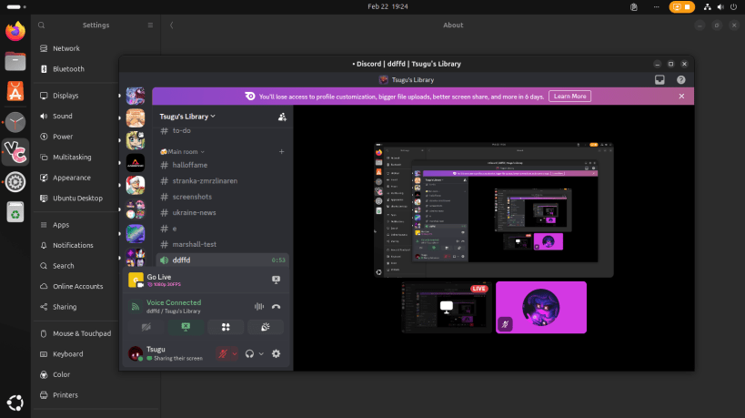Viewport: 745px width, 418px height.
Task: Select the ddffd voice channel
Action: (222, 260)
